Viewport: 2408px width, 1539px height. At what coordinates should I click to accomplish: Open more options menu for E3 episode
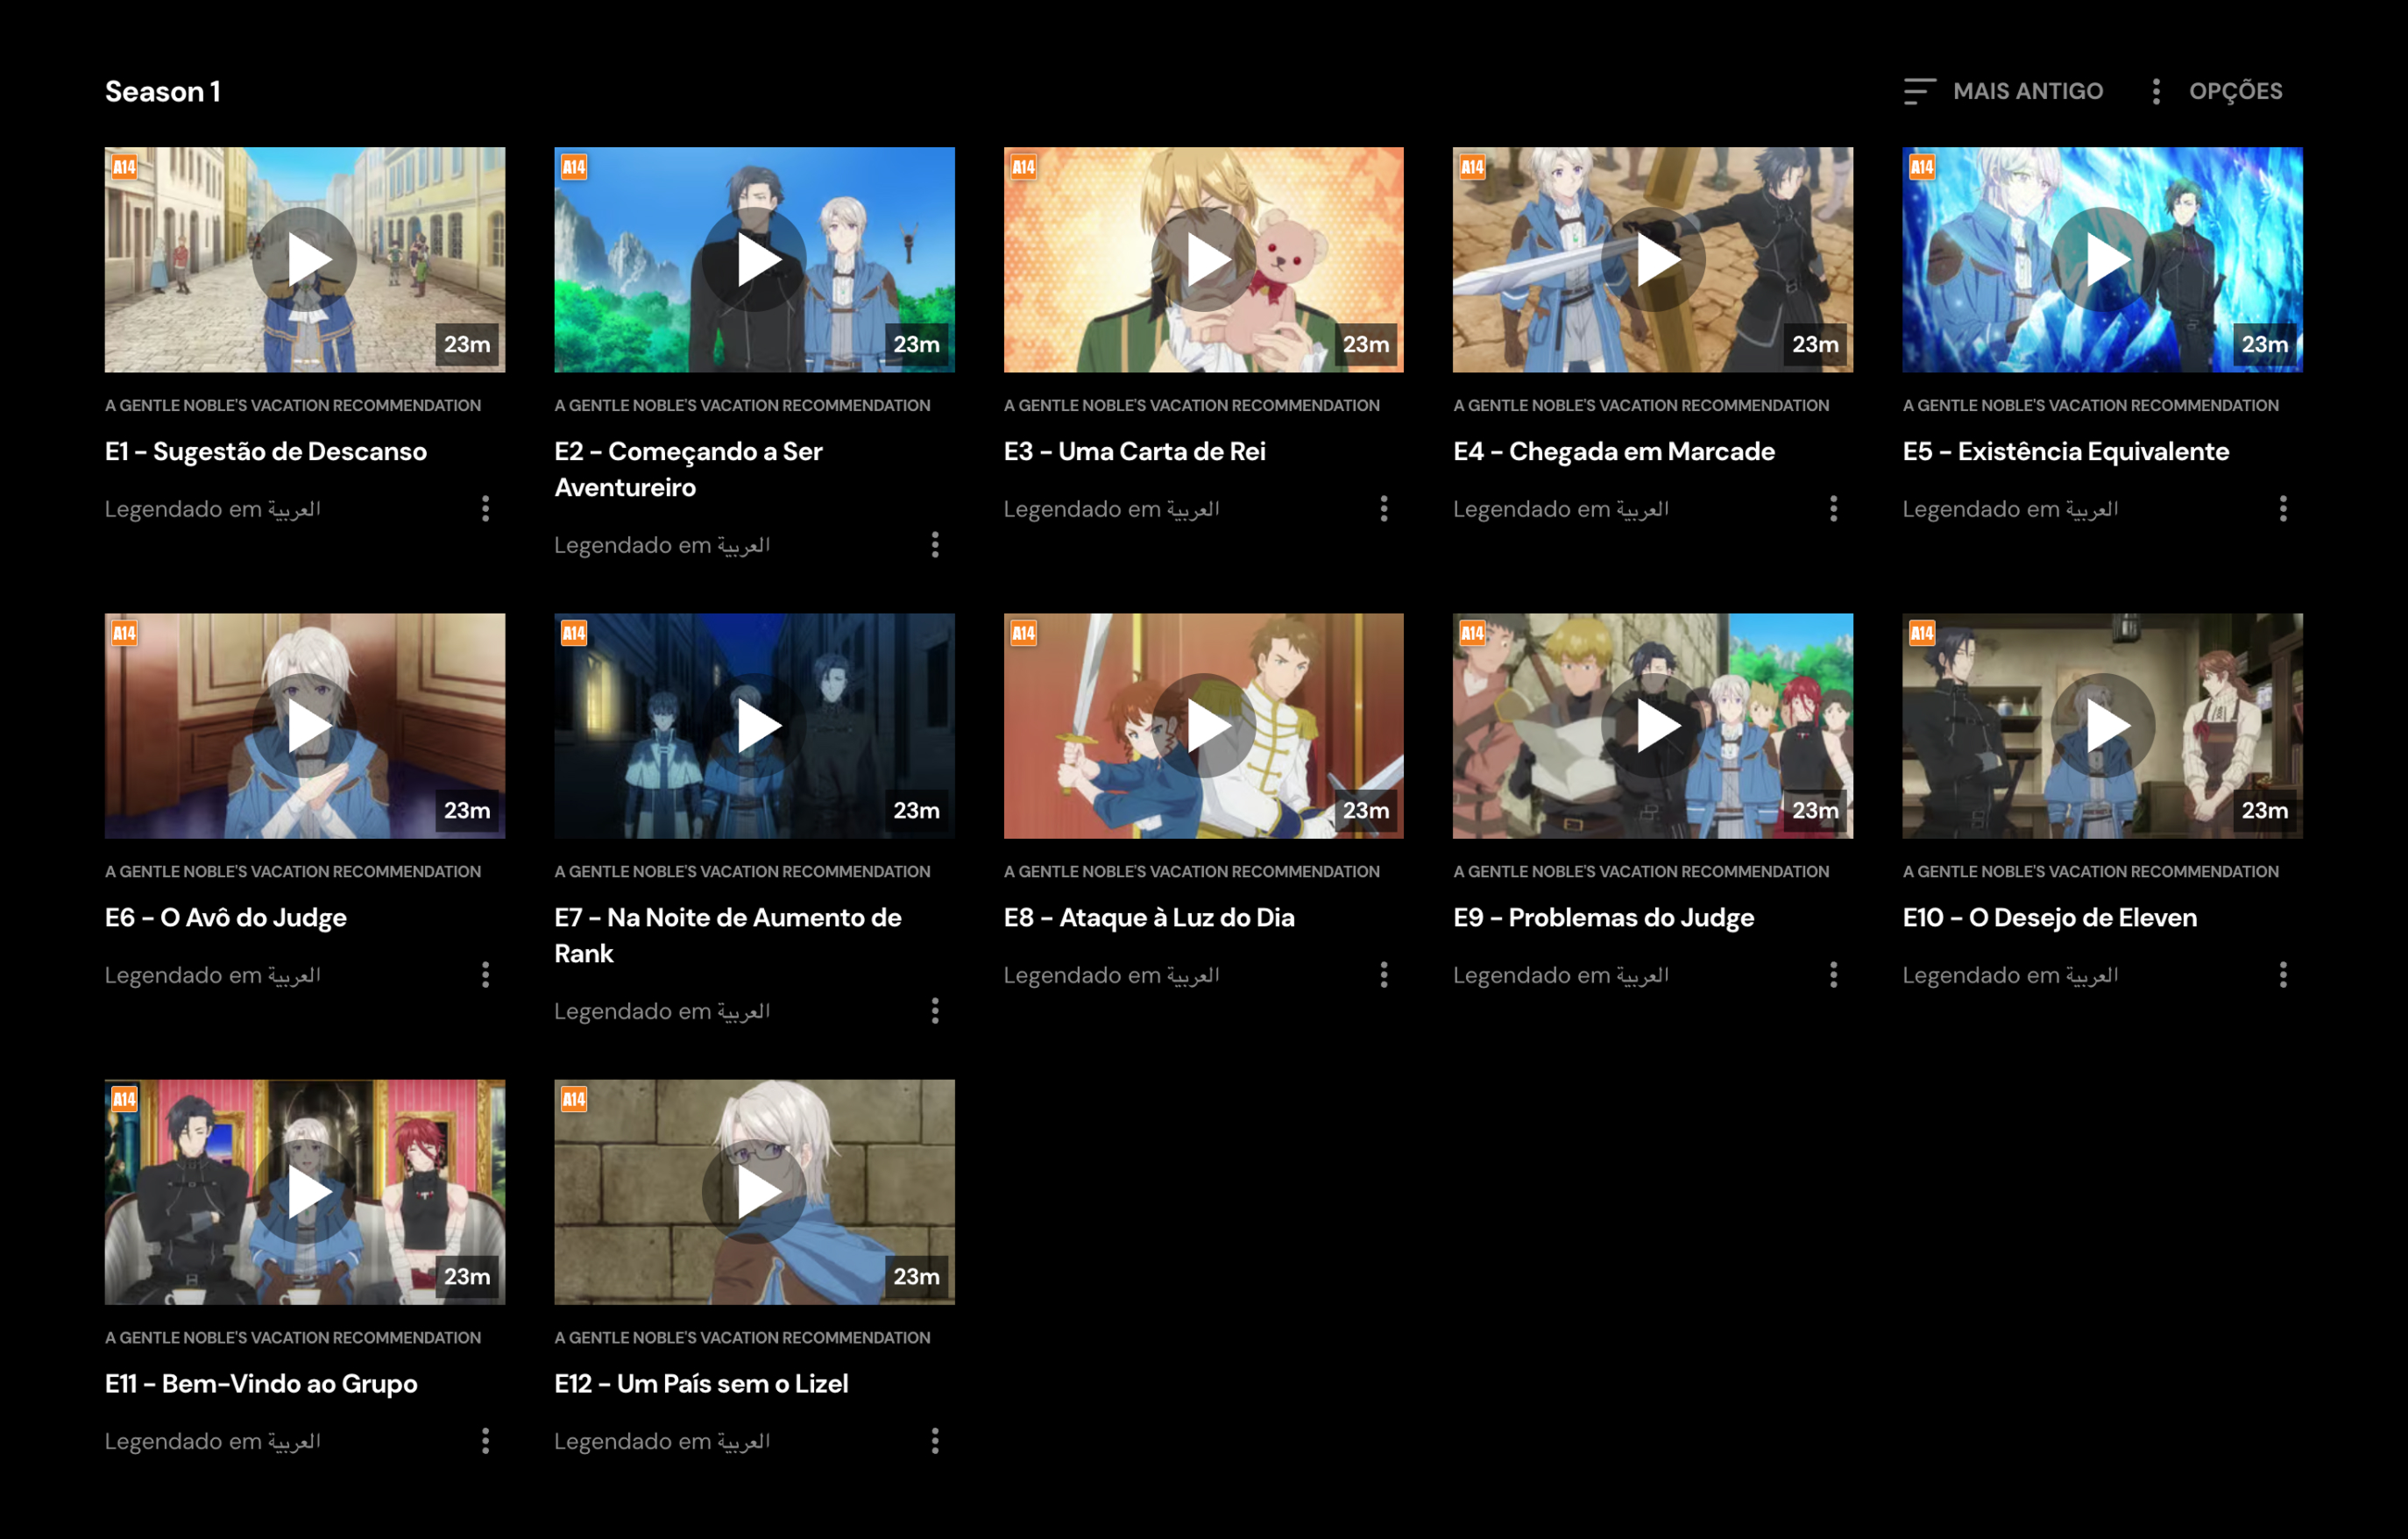pos(1384,509)
